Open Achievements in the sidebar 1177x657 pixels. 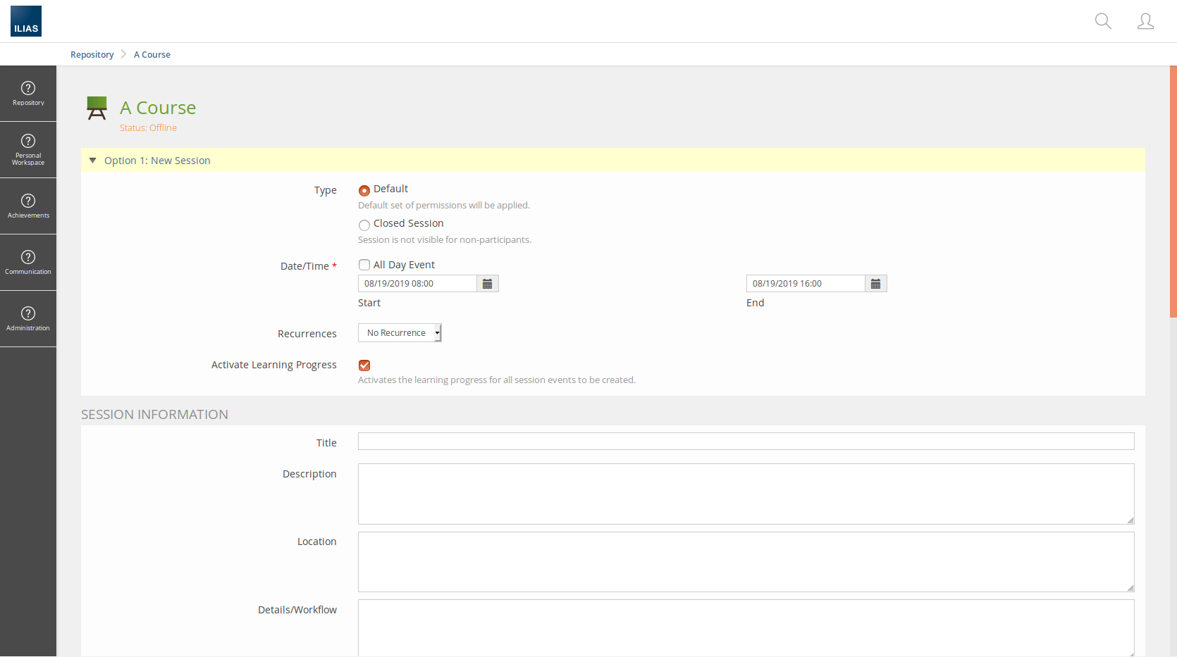(28, 206)
